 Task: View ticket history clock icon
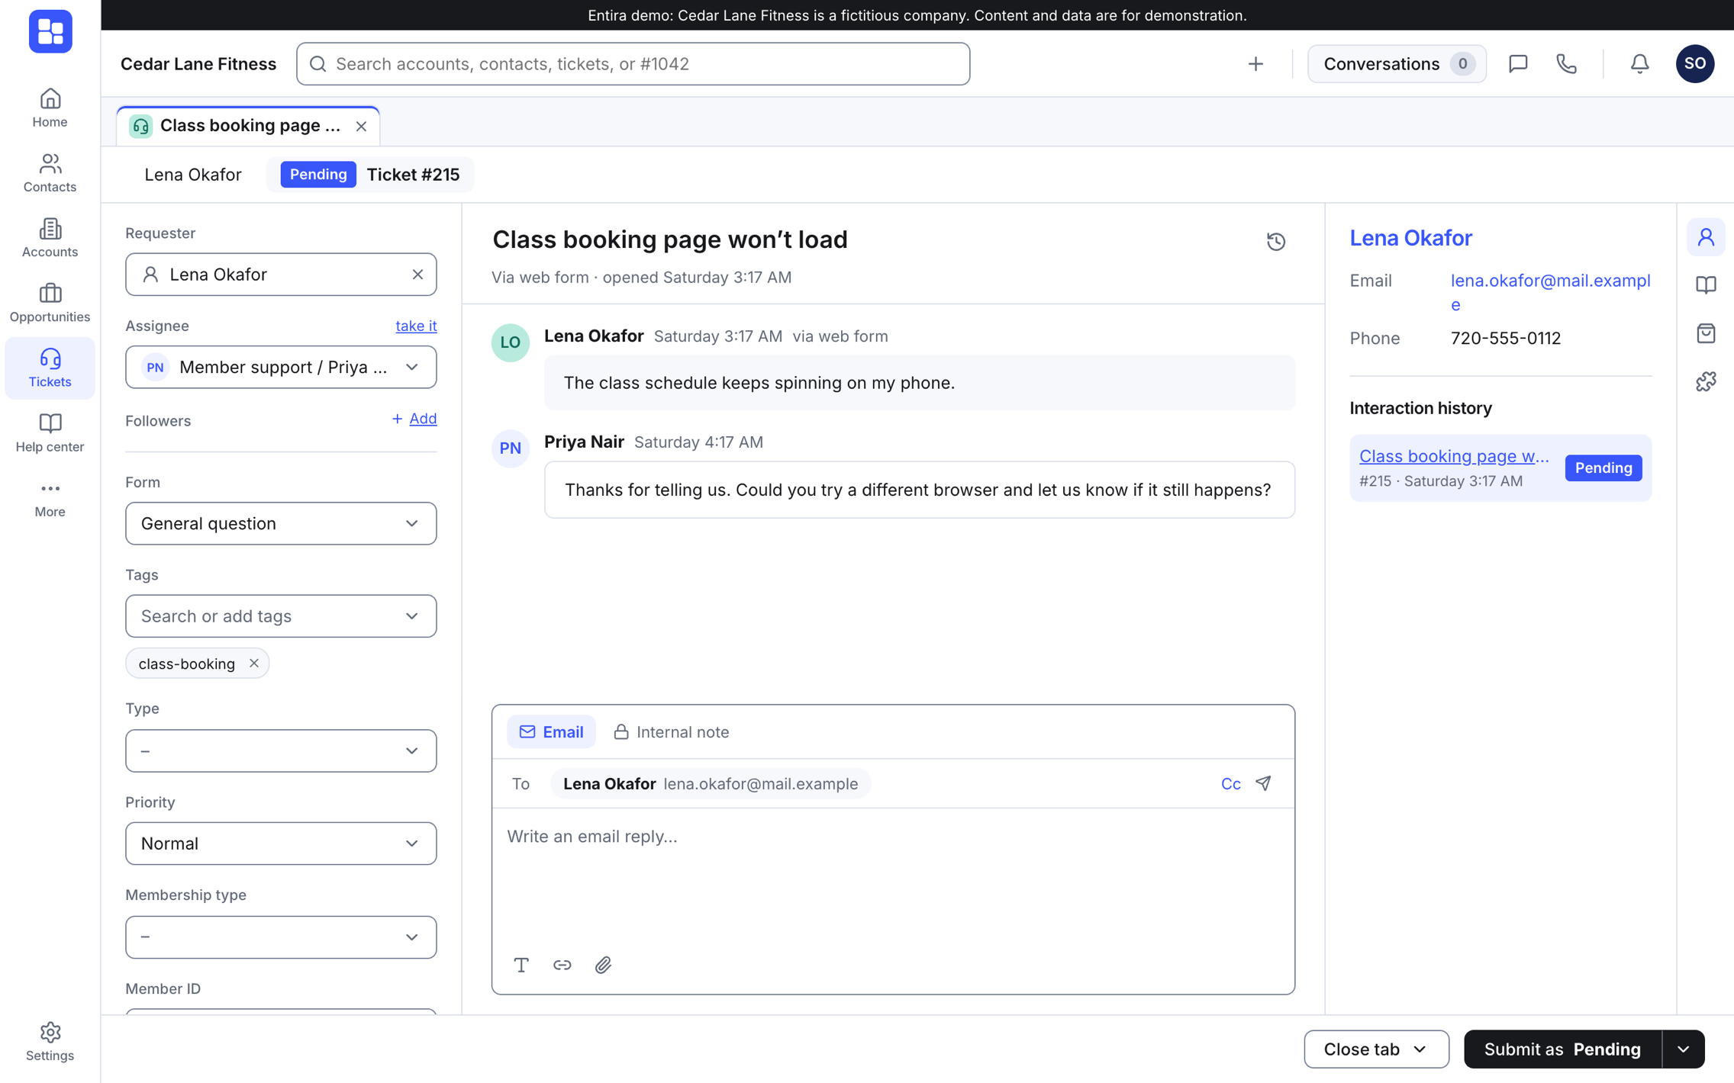(1276, 242)
